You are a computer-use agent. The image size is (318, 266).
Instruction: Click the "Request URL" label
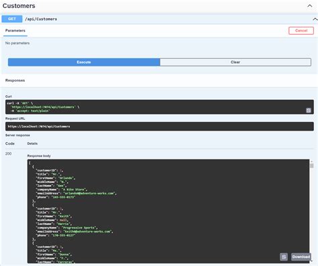(x=15, y=119)
